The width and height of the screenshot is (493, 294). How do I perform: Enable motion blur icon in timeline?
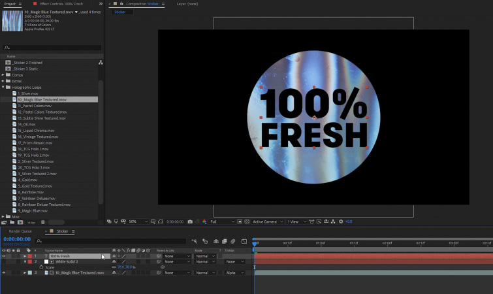click(x=233, y=241)
